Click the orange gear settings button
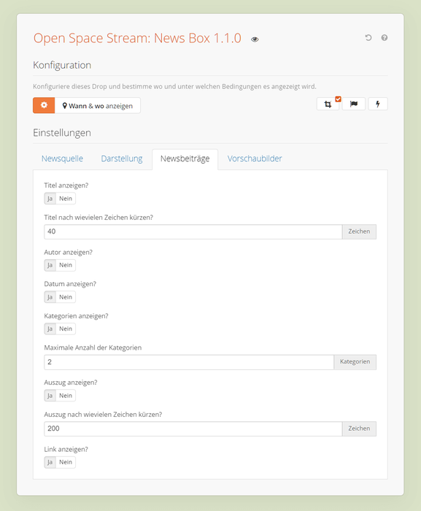The width and height of the screenshot is (421, 511). (x=44, y=105)
